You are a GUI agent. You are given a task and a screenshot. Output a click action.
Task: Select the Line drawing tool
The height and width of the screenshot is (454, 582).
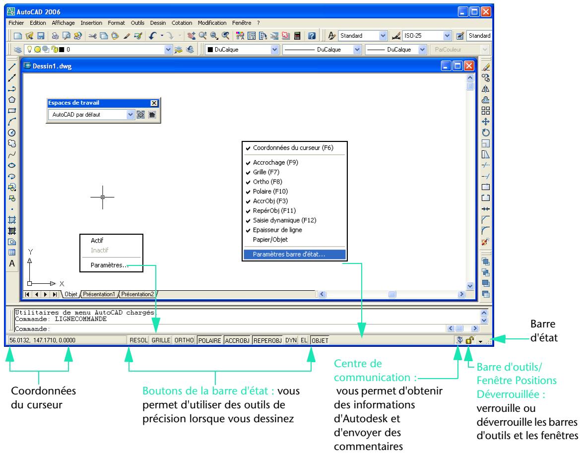[x=12, y=67]
